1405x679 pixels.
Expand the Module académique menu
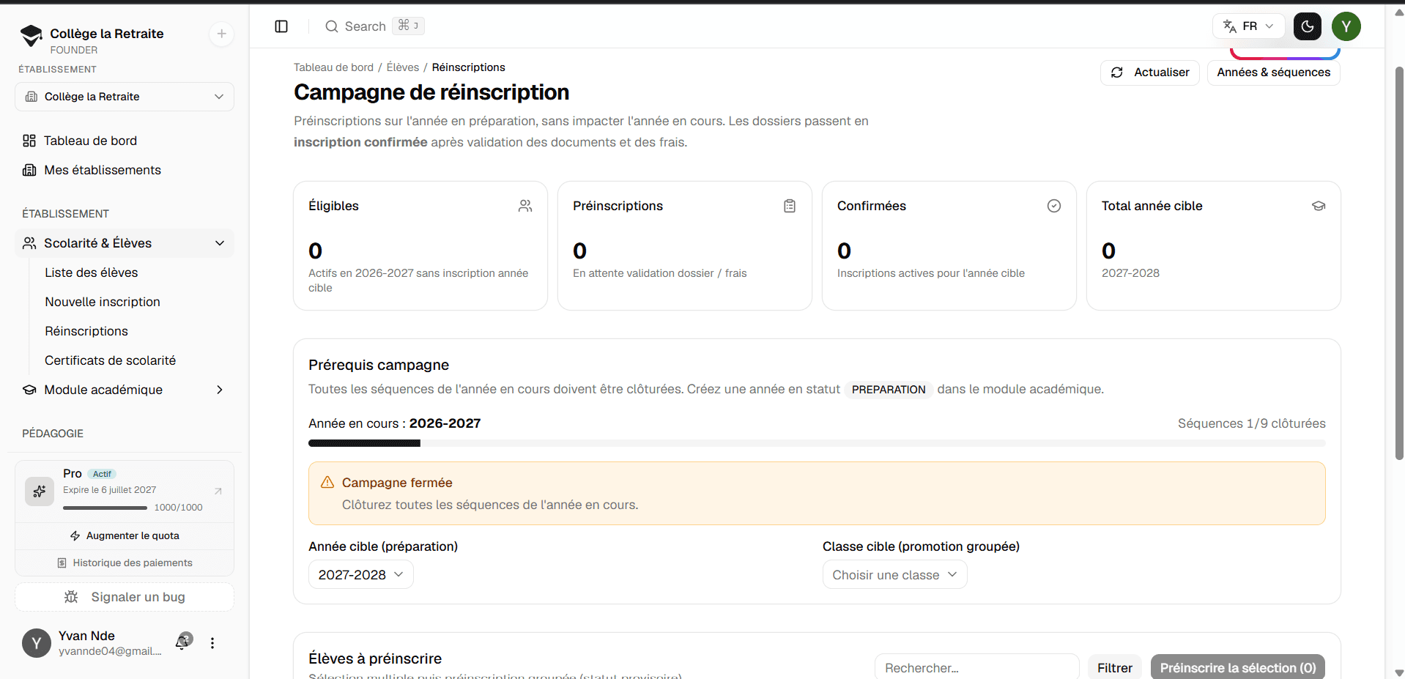click(x=125, y=390)
